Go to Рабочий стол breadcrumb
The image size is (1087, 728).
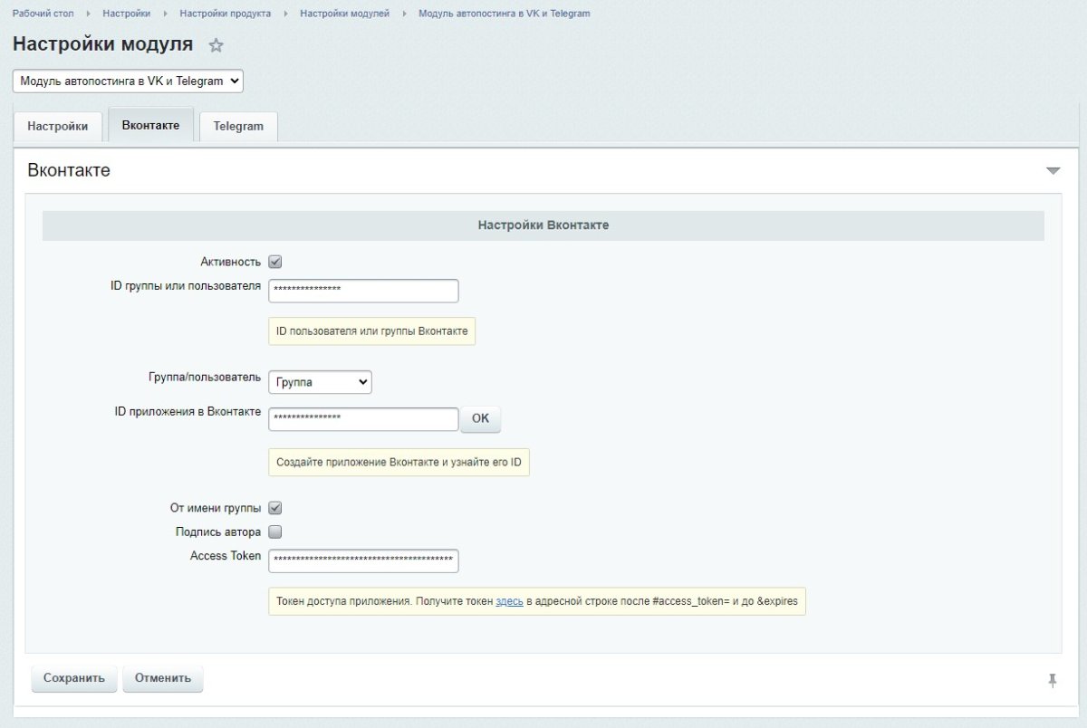click(x=43, y=14)
